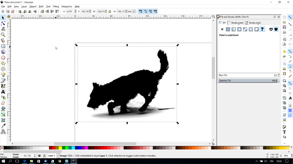The height and width of the screenshot is (164, 293).
Task: Select the Mesh gradient tool
Action: tap(3, 120)
